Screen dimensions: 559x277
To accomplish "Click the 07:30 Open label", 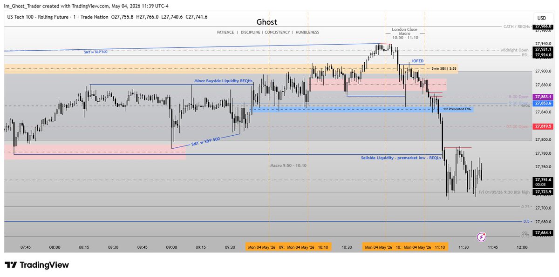I will [x=518, y=126].
